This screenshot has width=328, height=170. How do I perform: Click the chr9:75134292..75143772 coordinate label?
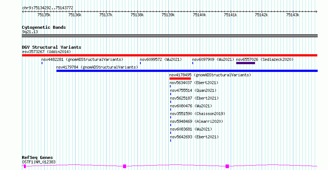point(48,8)
